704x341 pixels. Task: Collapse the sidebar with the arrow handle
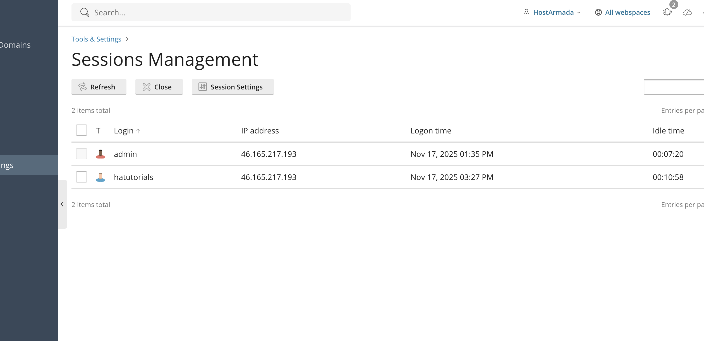[x=62, y=204]
